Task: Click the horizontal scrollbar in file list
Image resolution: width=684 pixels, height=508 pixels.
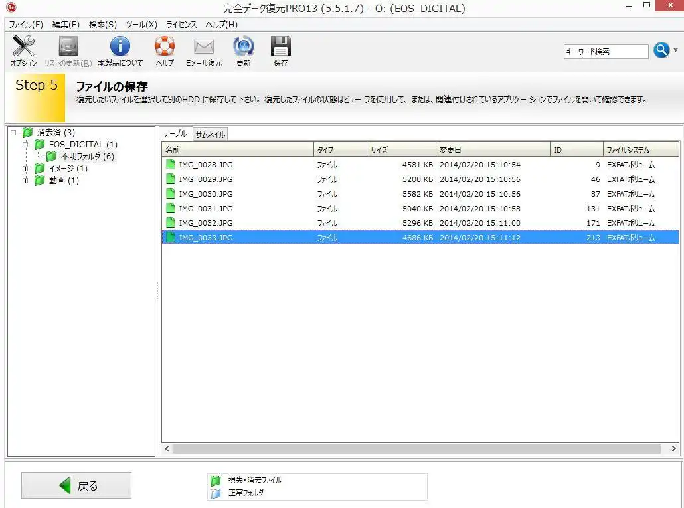Action: (x=416, y=449)
